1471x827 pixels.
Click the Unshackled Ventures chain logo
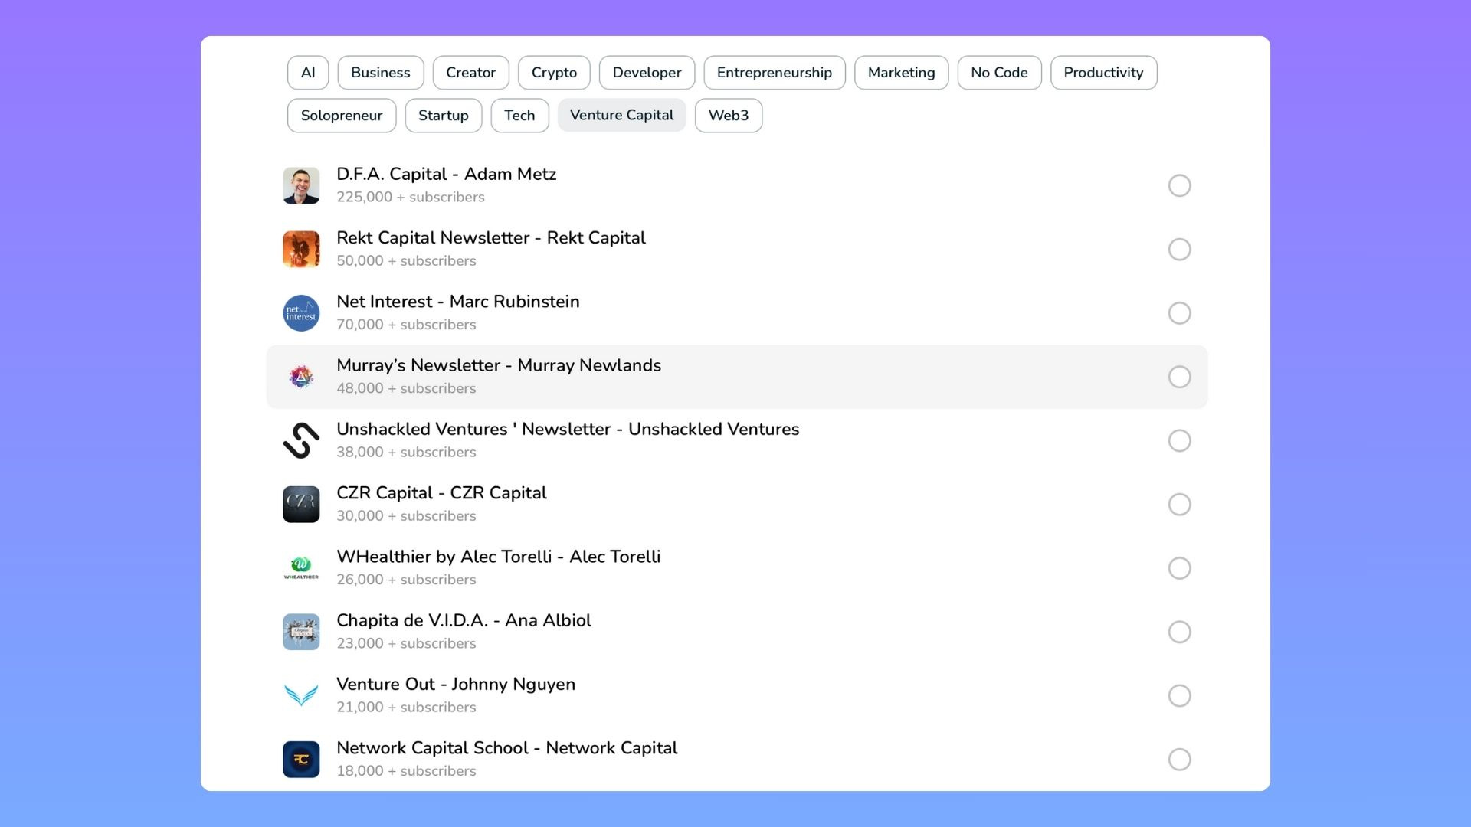301,441
